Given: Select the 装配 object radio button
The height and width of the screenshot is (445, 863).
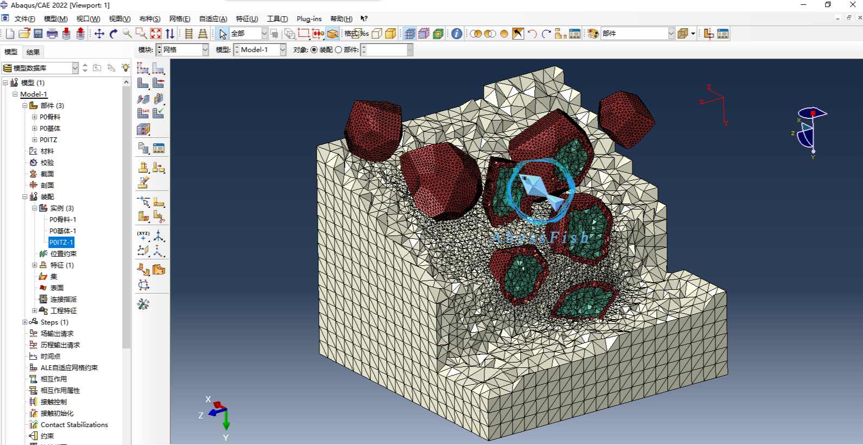Looking at the screenshot, I should click(314, 50).
